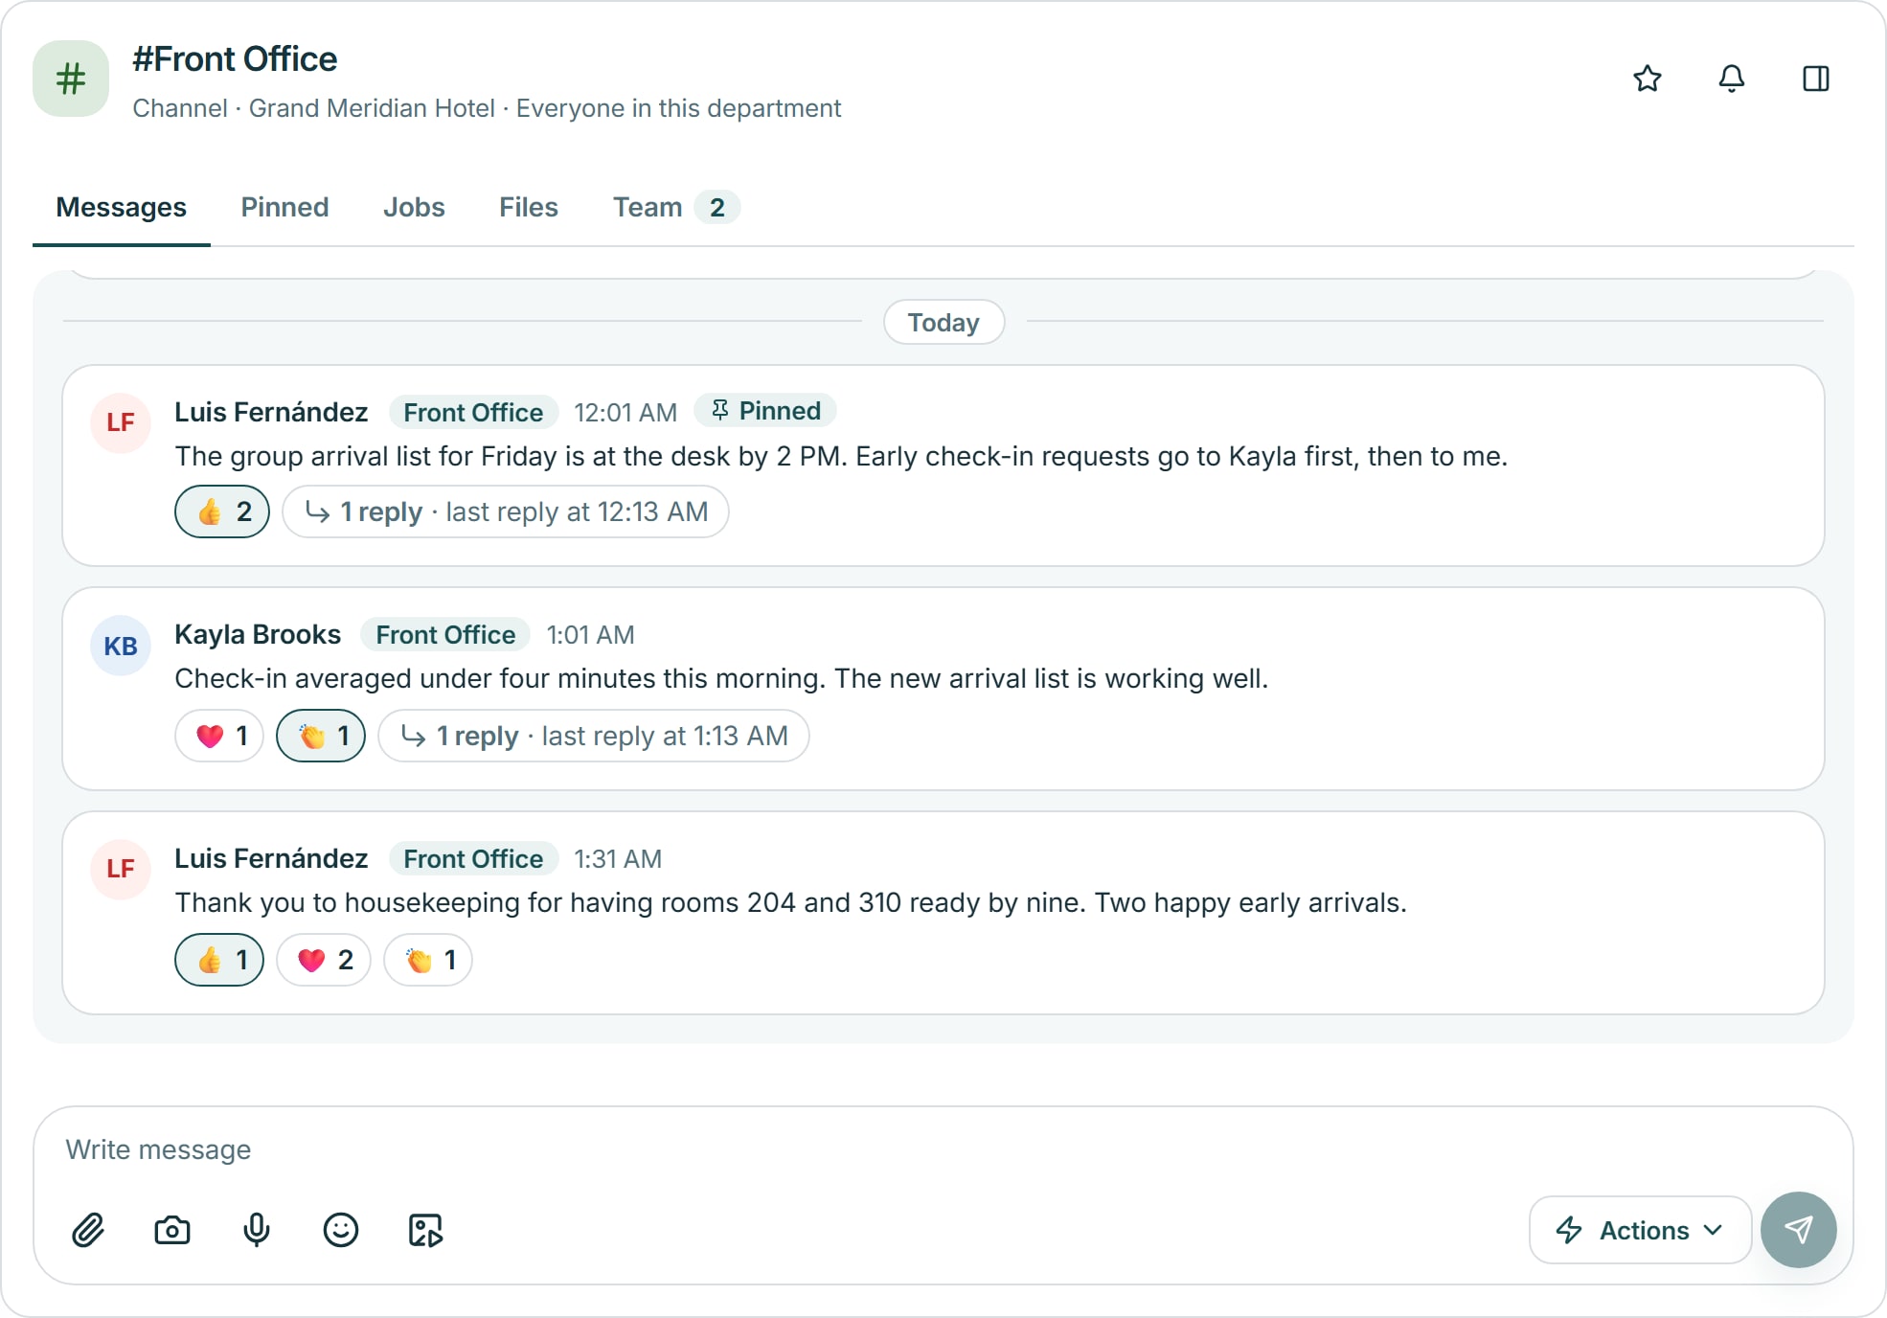Toggle the side panel layout icon
1887x1318 pixels.
1816,79
